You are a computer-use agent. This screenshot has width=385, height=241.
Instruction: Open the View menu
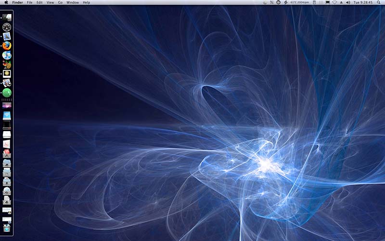pos(50,2)
